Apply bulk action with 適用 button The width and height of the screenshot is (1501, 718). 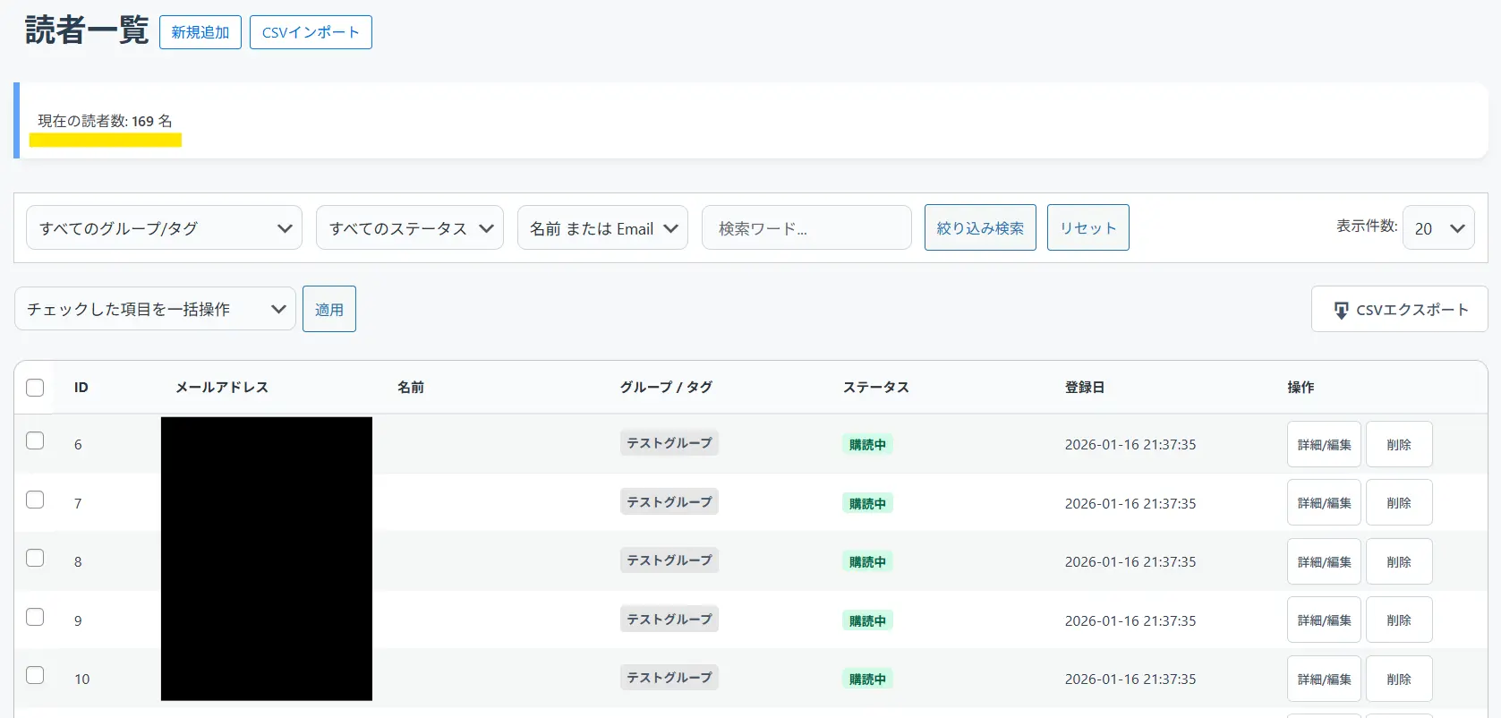click(x=329, y=309)
